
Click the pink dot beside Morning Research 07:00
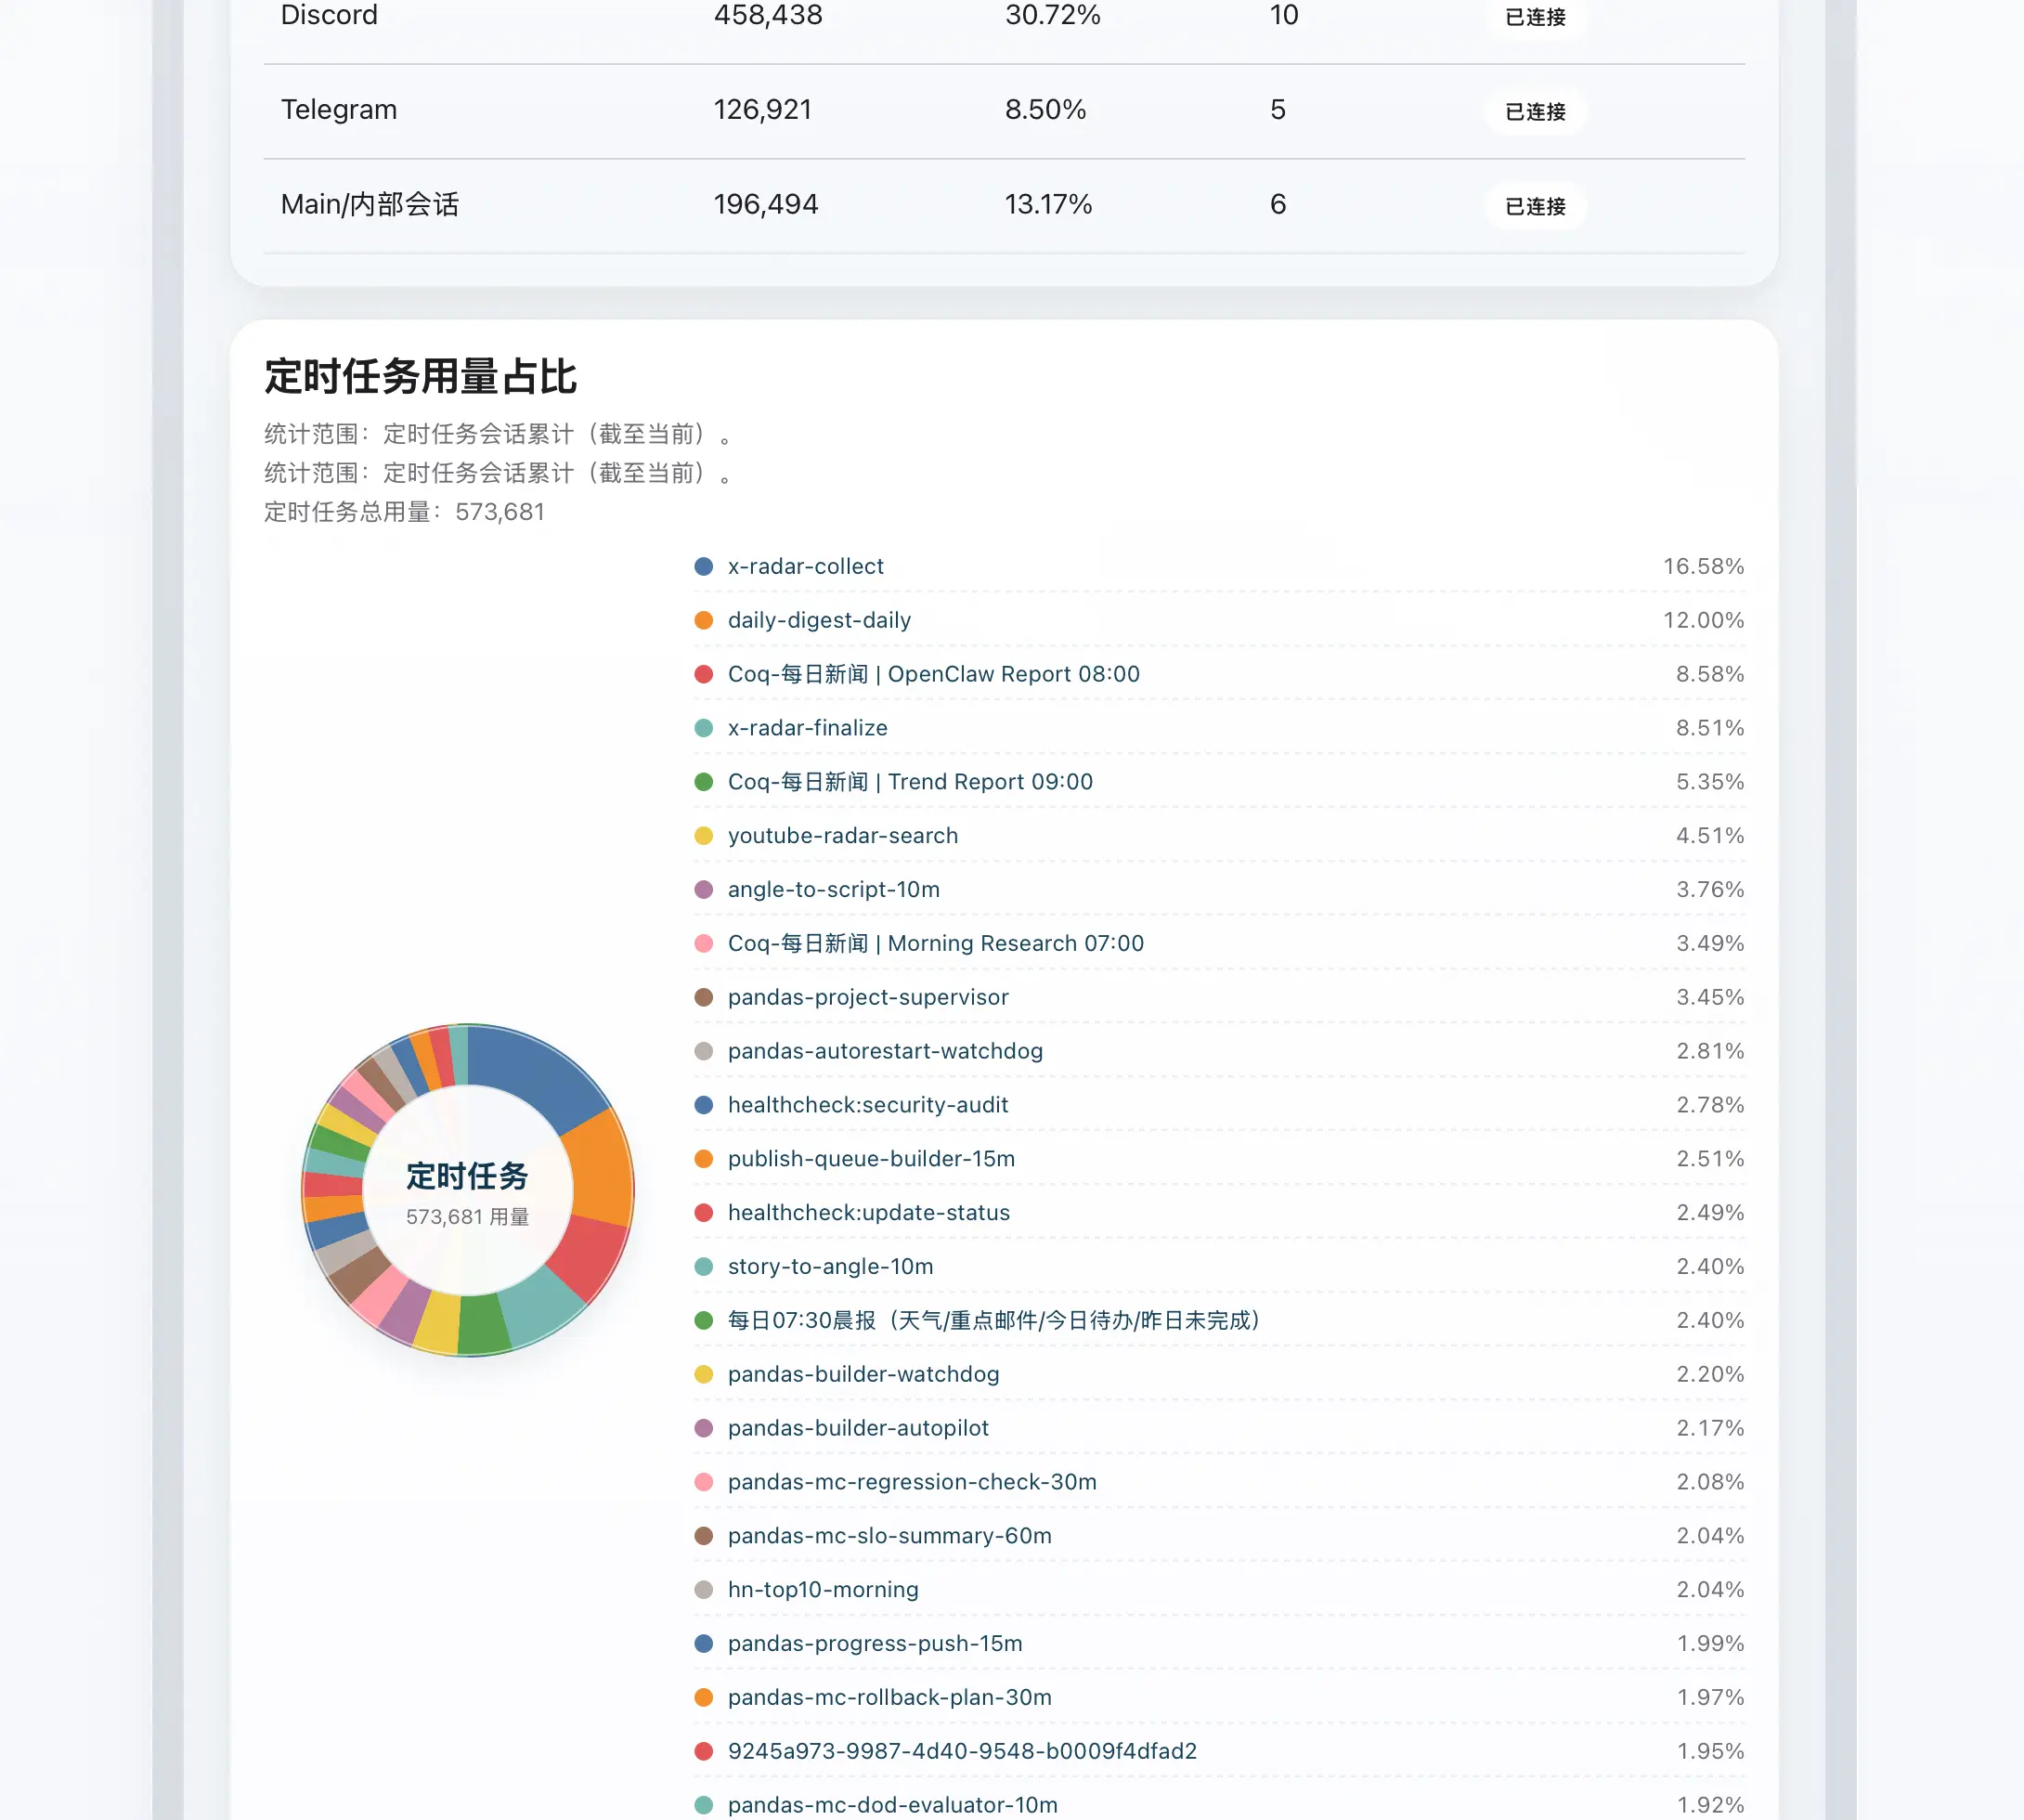[704, 943]
